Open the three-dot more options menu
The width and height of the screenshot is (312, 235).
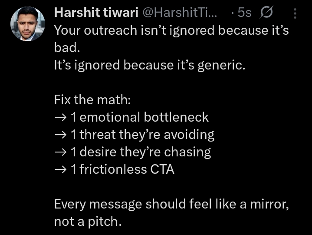pyautogui.click(x=295, y=14)
